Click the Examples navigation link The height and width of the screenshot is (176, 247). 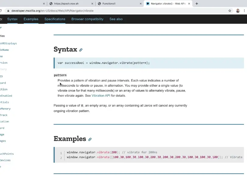coord(31,19)
